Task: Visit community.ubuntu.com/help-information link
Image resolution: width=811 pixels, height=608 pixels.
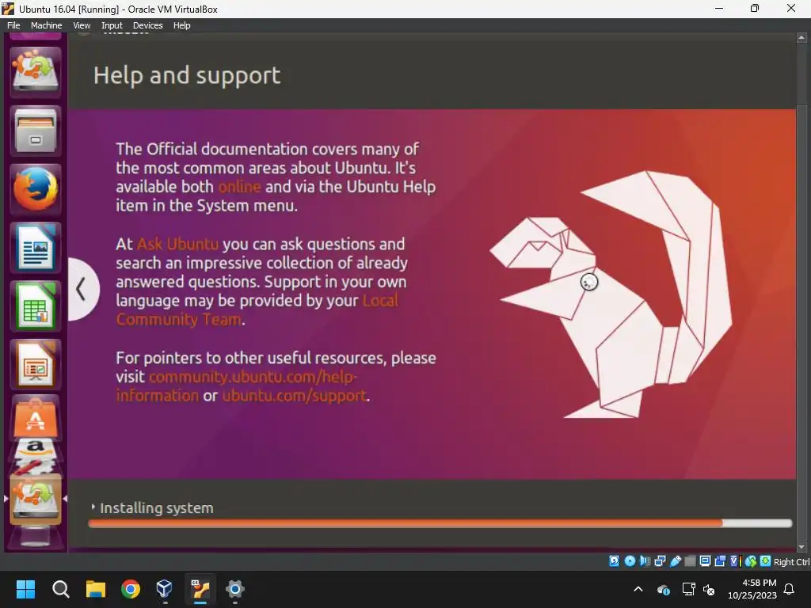Action: click(236, 386)
